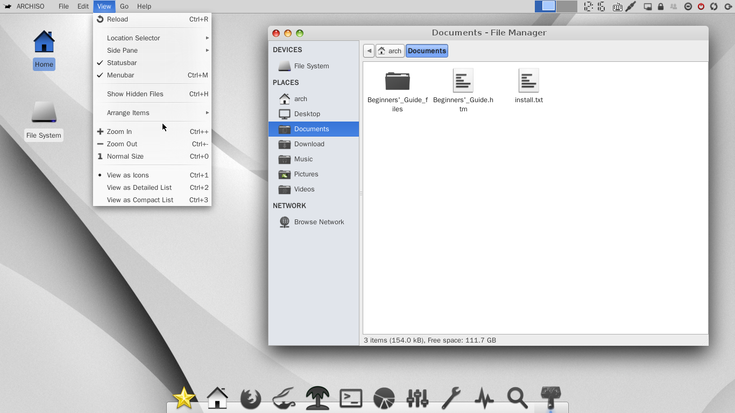Viewport: 735px width, 413px height.
Task: Open the pulse system monitor dock icon
Action: coord(484,398)
